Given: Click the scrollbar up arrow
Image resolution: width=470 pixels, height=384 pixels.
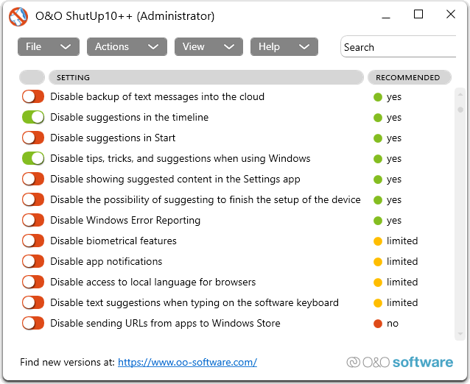Looking at the screenshot, I should tap(460, 95).
